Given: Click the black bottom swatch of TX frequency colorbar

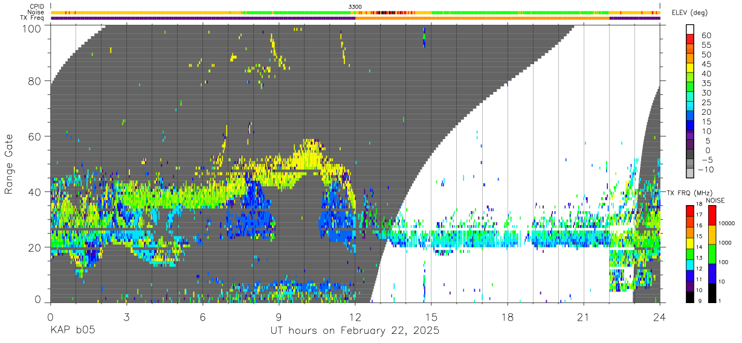Looking at the screenshot, I should pyautogui.click(x=690, y=296).
